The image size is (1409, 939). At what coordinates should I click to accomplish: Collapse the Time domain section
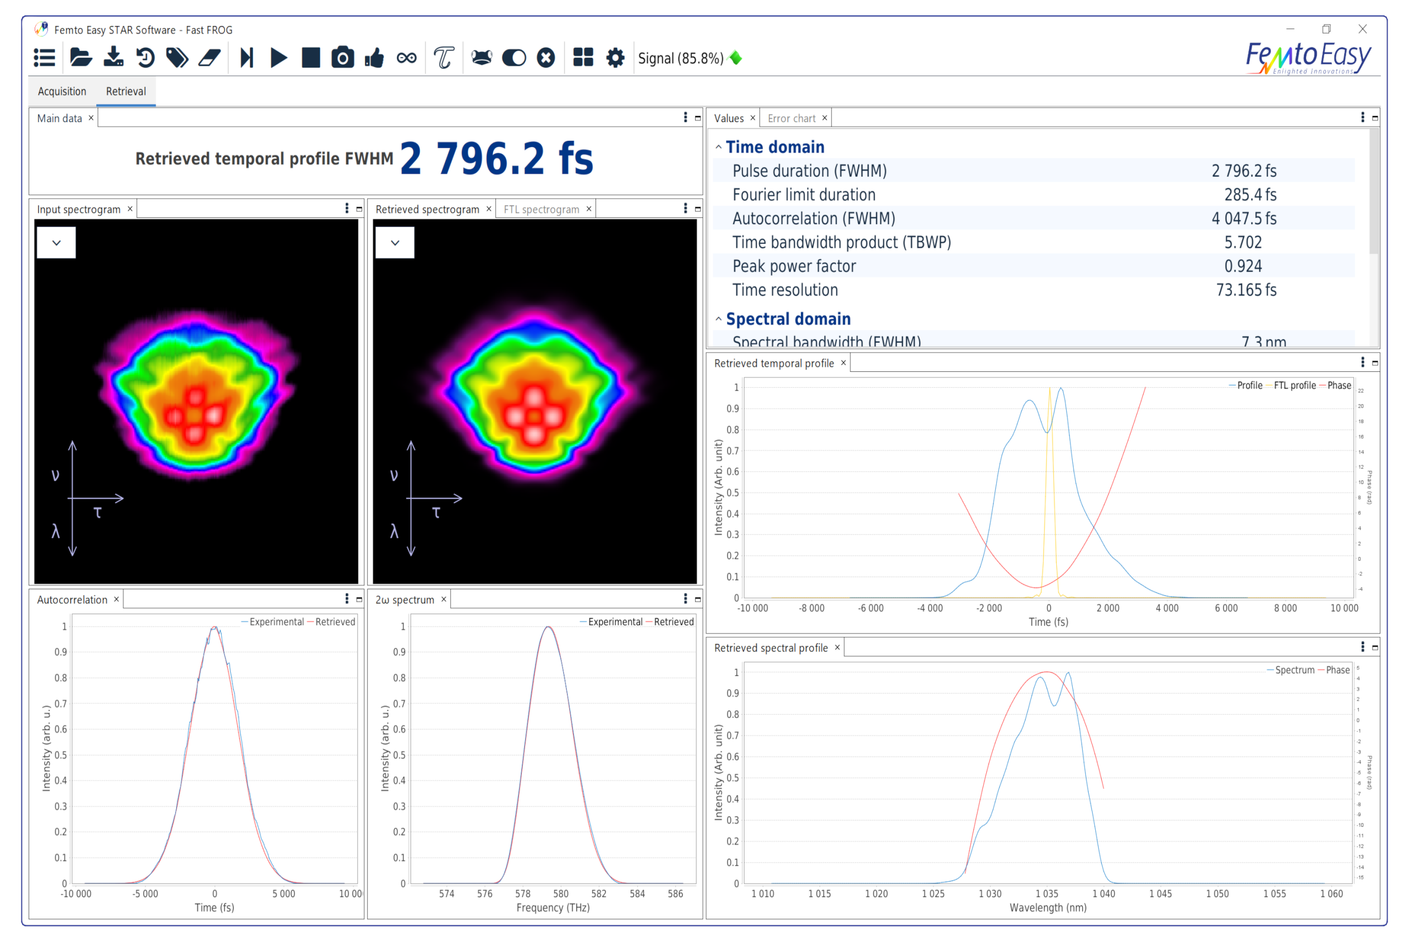pyautogui.click(x=718, y=147)
